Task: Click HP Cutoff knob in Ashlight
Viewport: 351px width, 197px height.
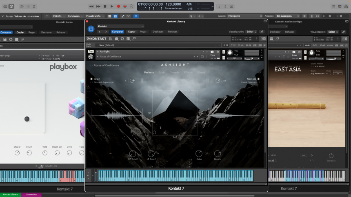Action: coord(133,154)
